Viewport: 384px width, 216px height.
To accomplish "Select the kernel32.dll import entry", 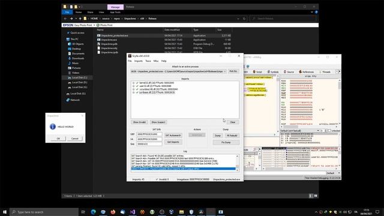I will tap(157, 83).
